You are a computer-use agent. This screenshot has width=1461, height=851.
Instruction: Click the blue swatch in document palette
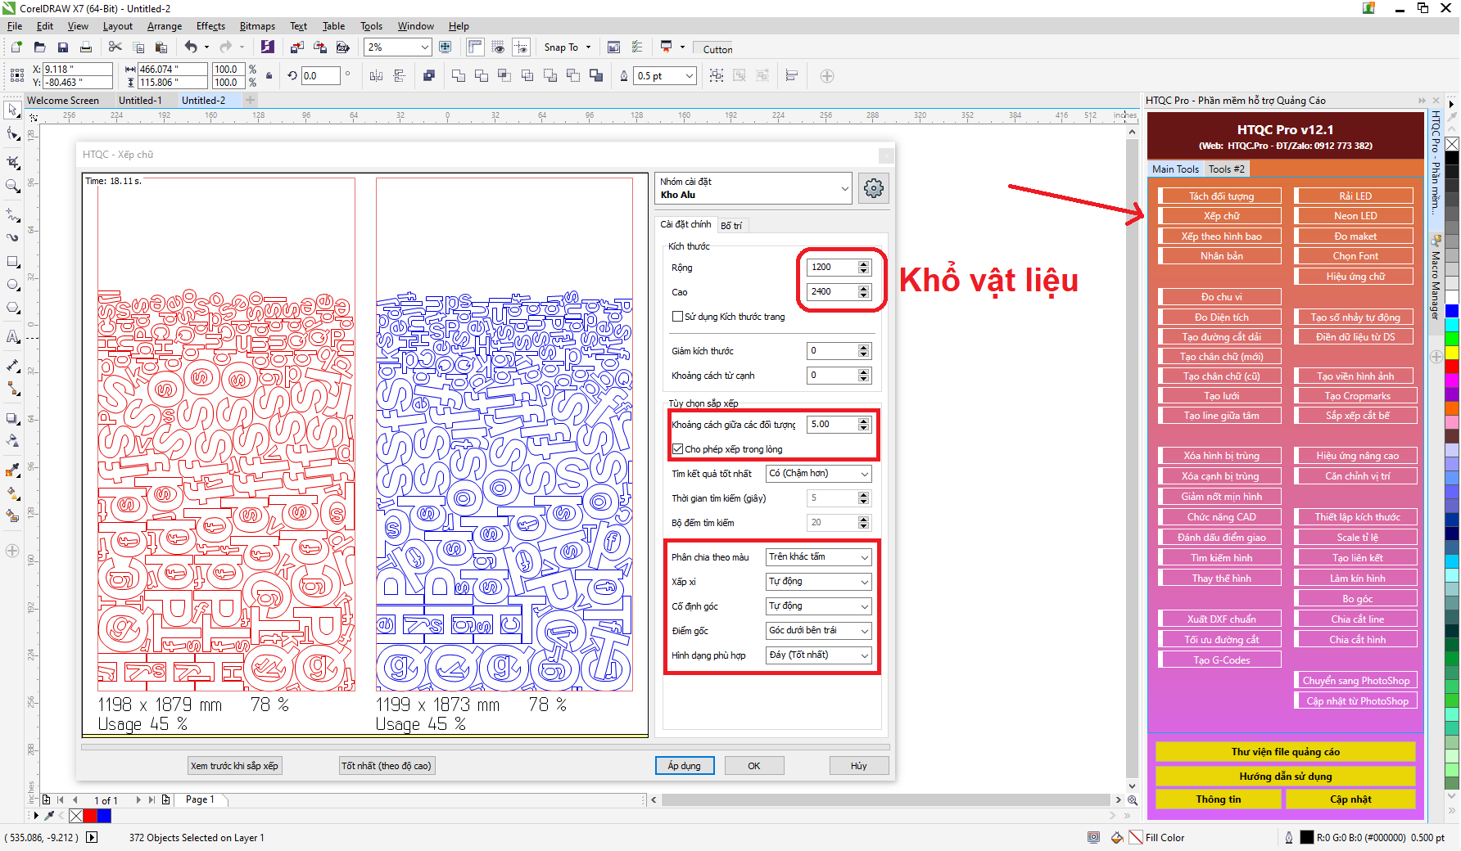coord(104,816)
